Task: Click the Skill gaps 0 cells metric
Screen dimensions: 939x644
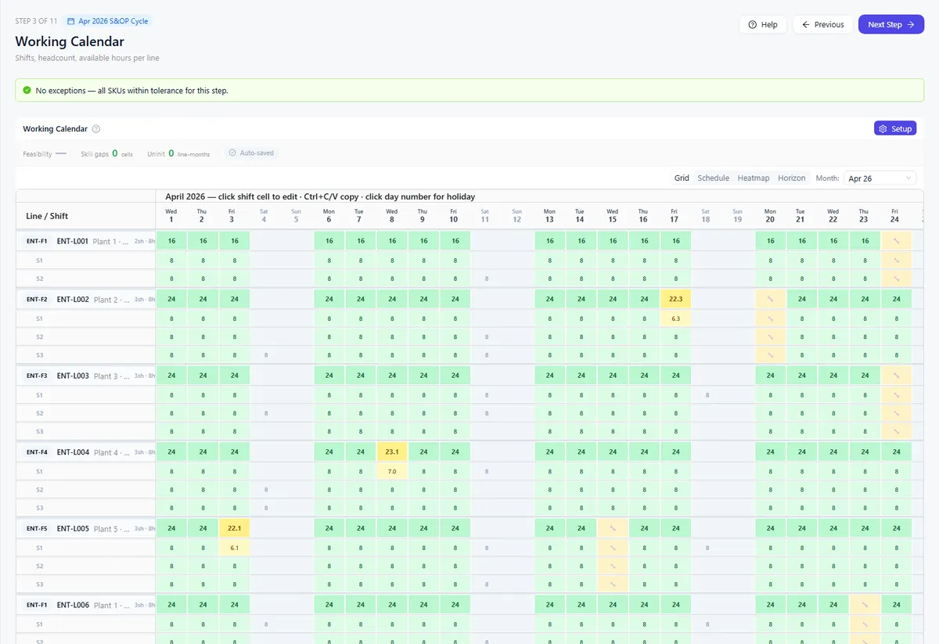Action: coord(106,154)
